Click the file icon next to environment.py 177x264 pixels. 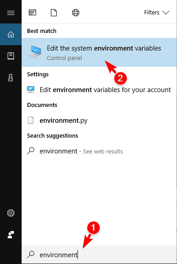click(31, 120)
